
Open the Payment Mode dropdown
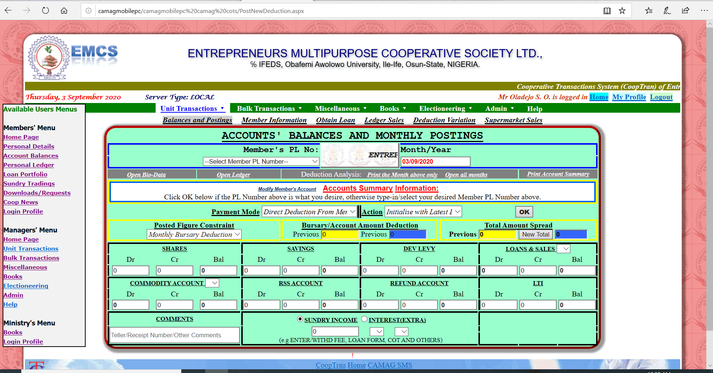(x=309, y=212)
